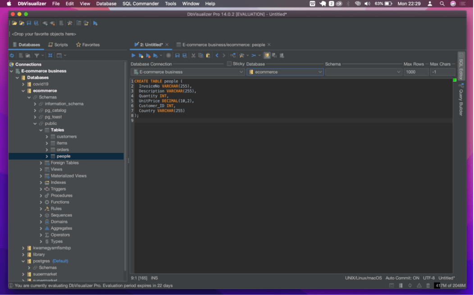Click the Max Chars field showing -1

(x=442, y=72)
